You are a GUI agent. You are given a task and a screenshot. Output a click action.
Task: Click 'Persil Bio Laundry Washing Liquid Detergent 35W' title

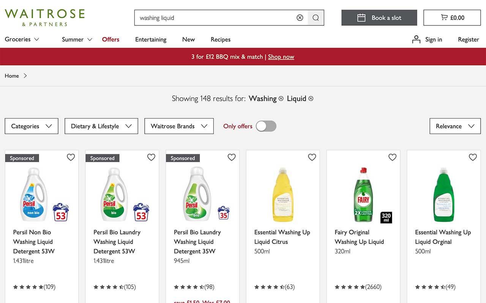point(197,242)
